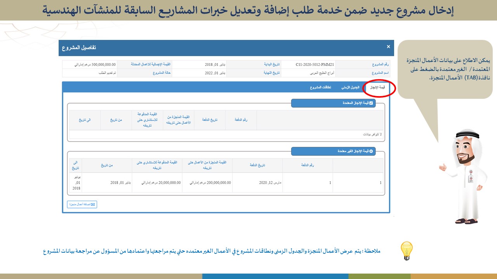Screen dimensions: 497x279
Task: Click the من تاريخ header in the unapproved table
Action: point(107,165)
